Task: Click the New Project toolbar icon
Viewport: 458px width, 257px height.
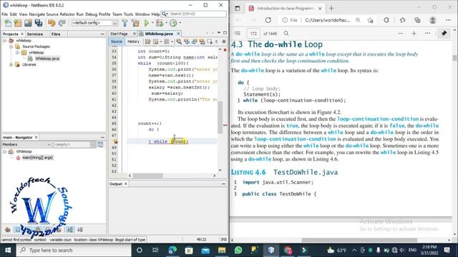Action: click(x=18, y=23)
